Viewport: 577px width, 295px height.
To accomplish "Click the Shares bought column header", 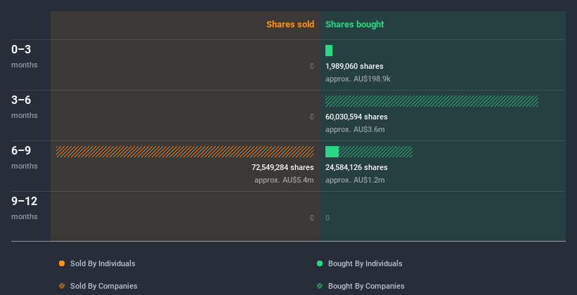I will (354, 25).
